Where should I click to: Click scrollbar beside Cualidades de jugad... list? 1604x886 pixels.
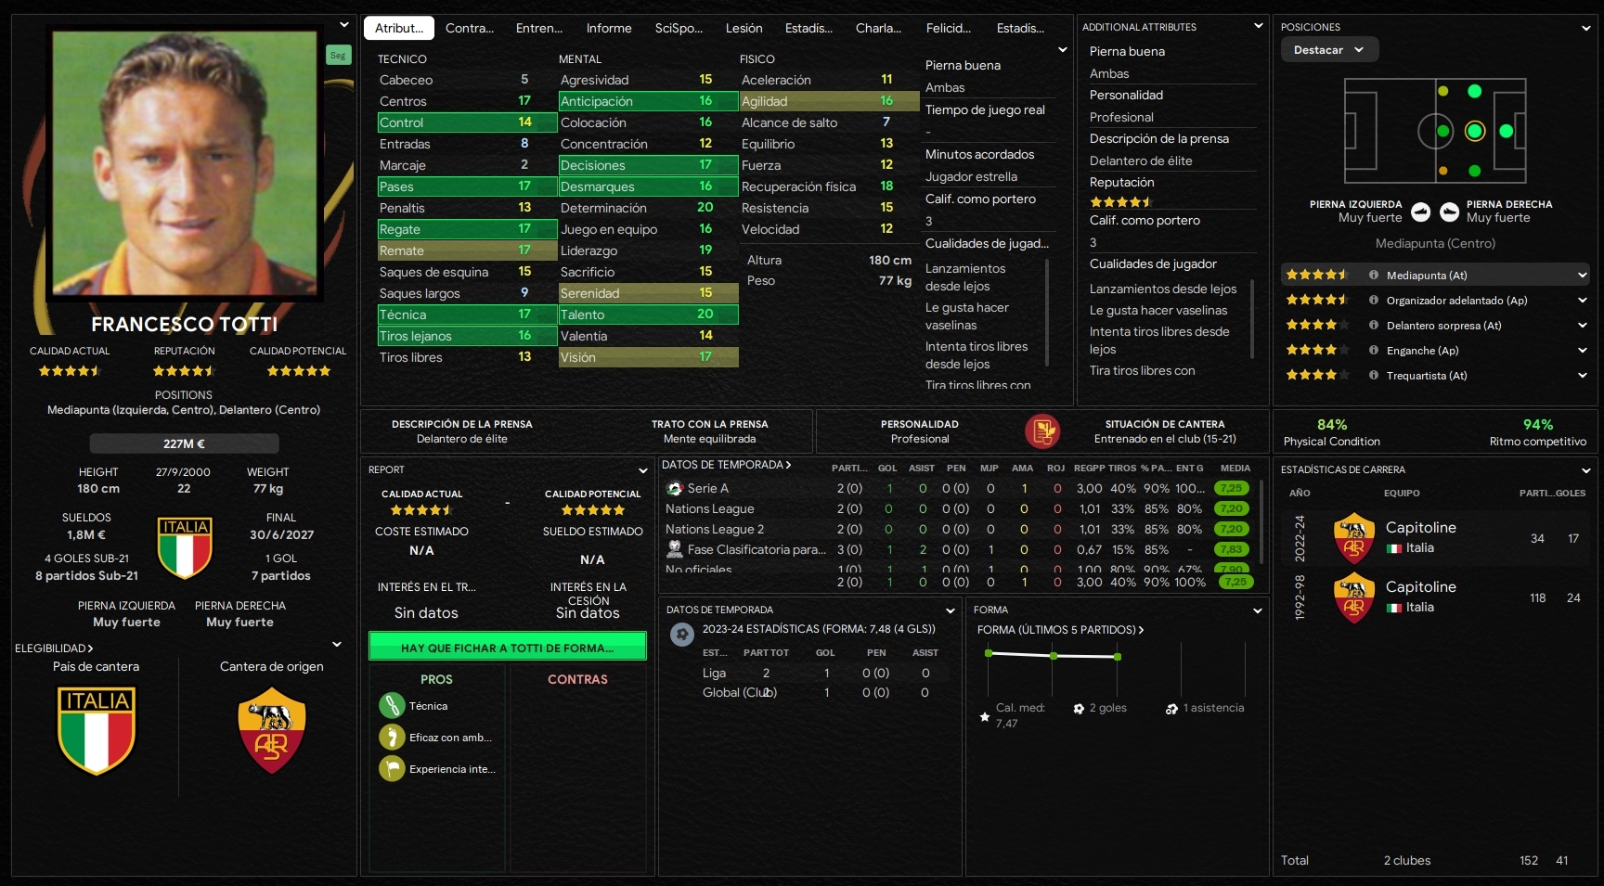1048,312
